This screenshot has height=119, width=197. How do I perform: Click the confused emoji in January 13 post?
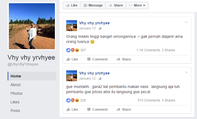[92, 42]
